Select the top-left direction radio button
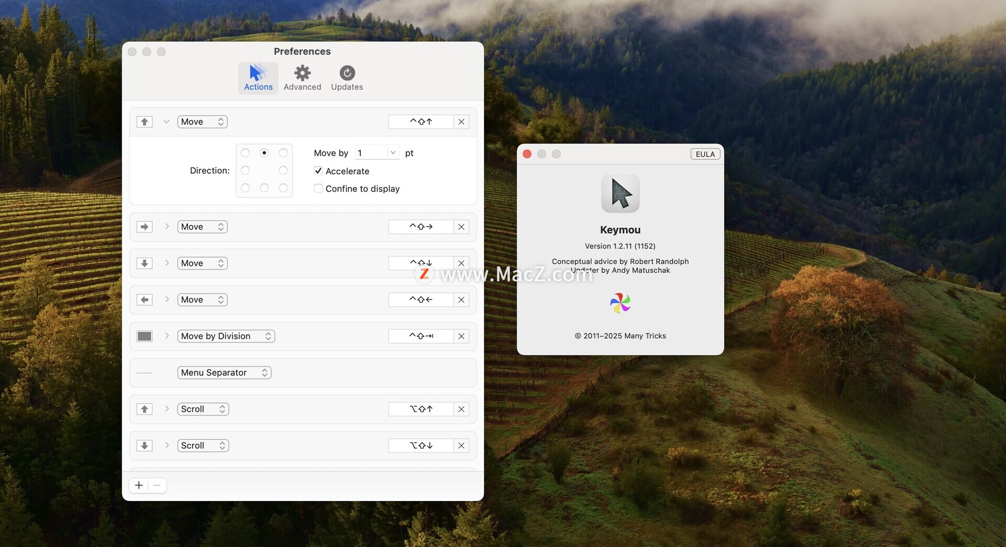1006x547 pixels. pos(245,153)
